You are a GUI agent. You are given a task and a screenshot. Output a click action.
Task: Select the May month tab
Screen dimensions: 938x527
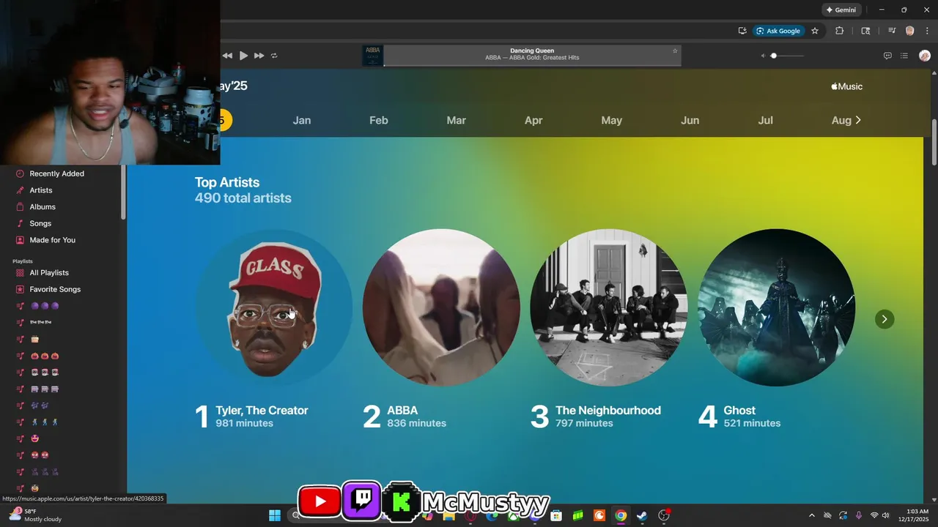coord(612,120)
